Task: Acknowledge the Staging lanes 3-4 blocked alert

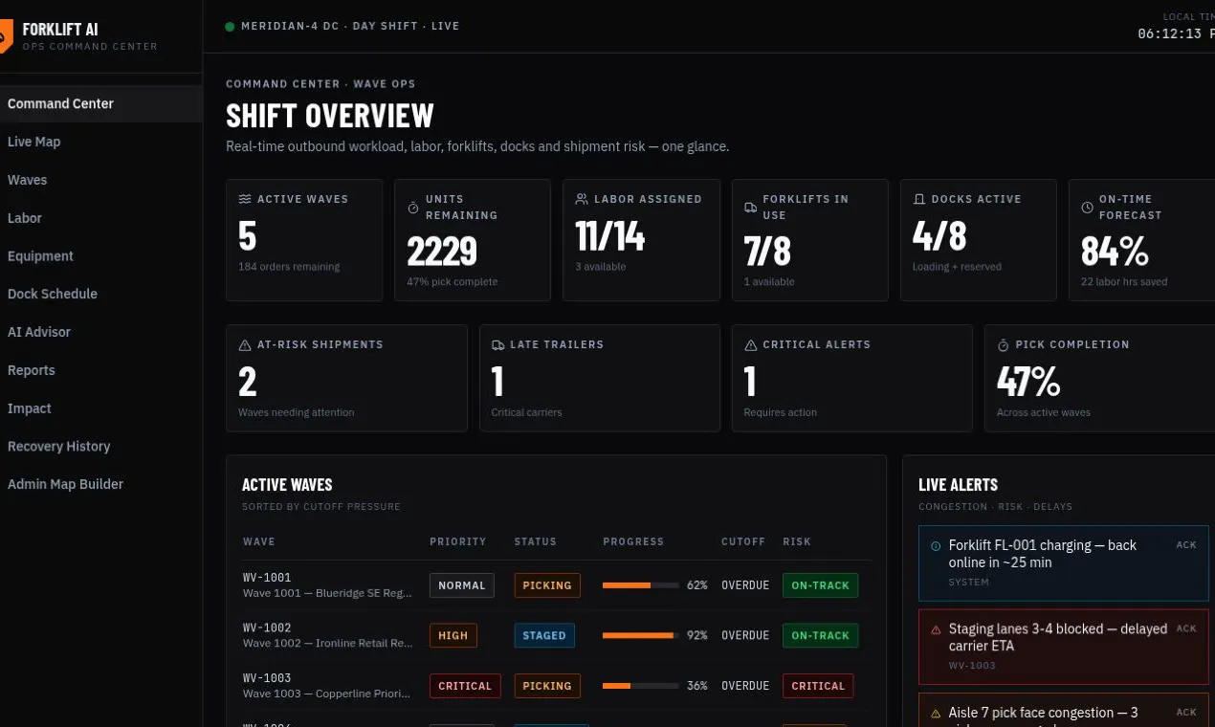Action: (x=1186, y=629)
